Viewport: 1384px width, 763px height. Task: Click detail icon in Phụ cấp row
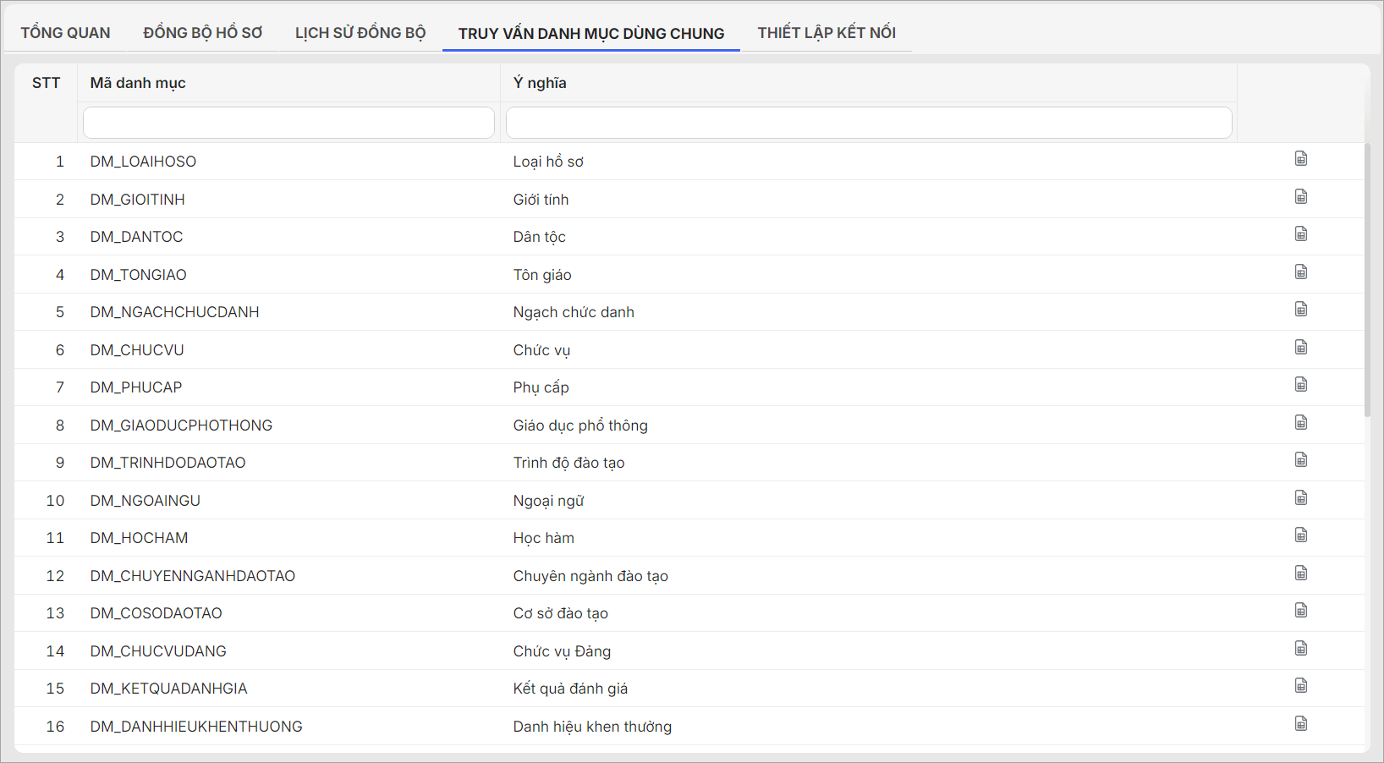pyautogui.click(x=1301, y=385)
